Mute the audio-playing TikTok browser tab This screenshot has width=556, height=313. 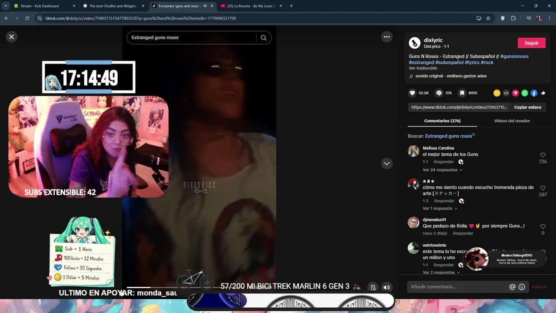[x=205, y=6]
